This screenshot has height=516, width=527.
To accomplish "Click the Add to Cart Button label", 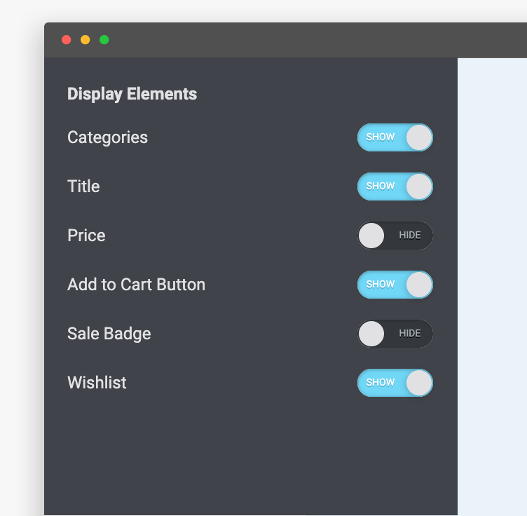I will click(136, 285).
